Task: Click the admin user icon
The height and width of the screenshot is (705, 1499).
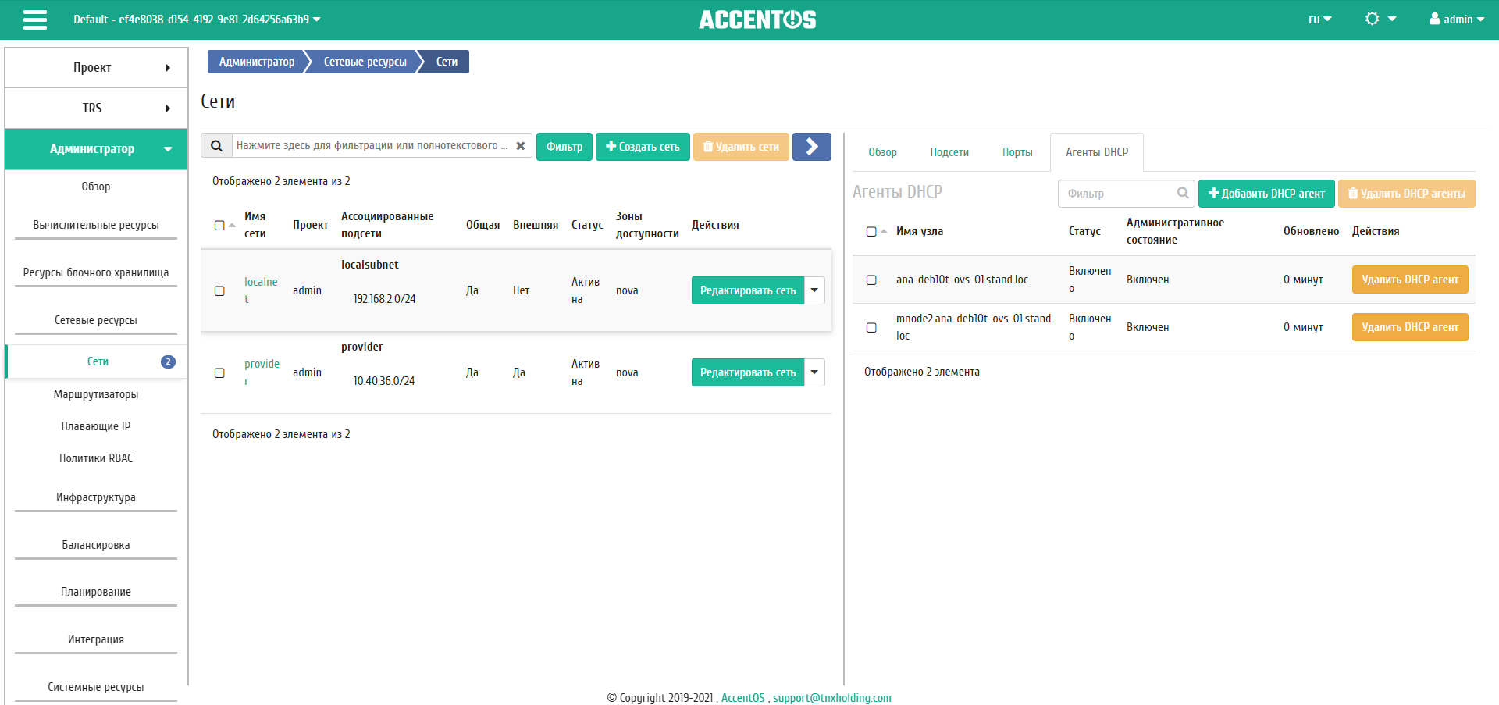Action: click(1435, 19)
